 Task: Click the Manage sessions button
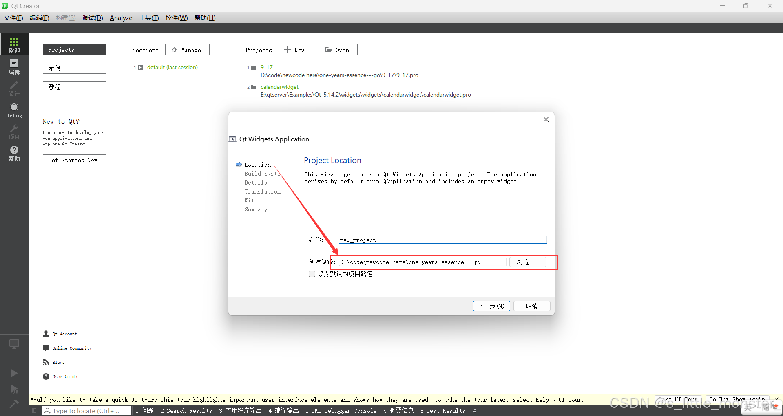click(x=187, y=50)
